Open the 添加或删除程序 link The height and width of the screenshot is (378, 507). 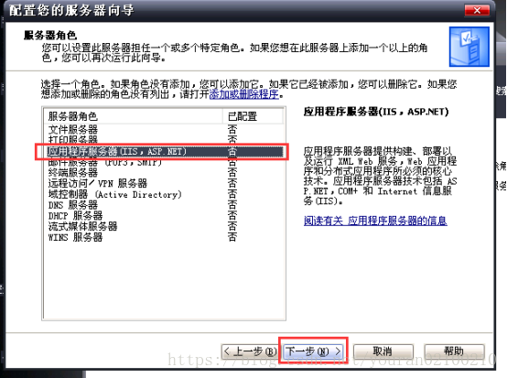click(x=244, y=94)
